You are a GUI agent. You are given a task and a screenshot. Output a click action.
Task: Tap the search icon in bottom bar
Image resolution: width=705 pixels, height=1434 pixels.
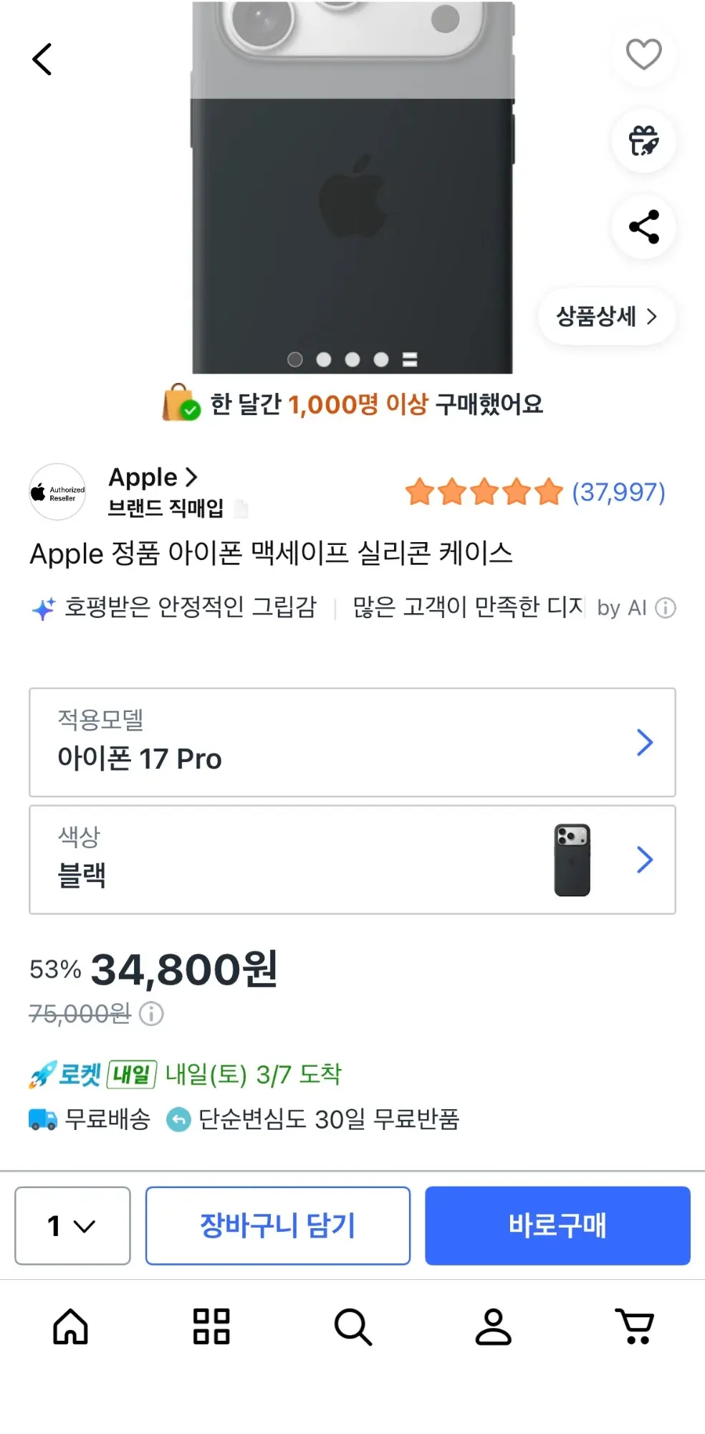pyautogui.click(x=352, y=1326)
